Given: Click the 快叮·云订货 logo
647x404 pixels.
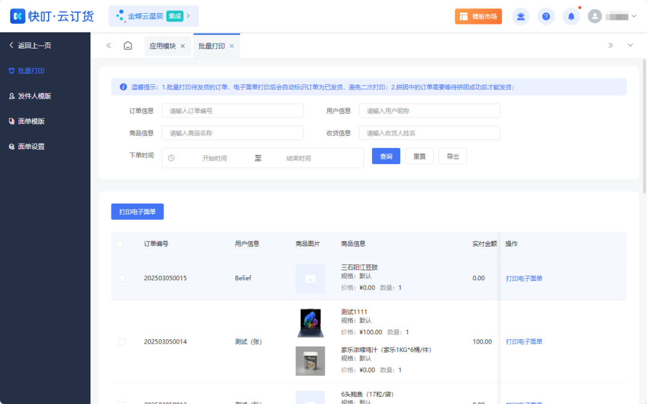Looking at the screenshot, I should coord(52,16).
